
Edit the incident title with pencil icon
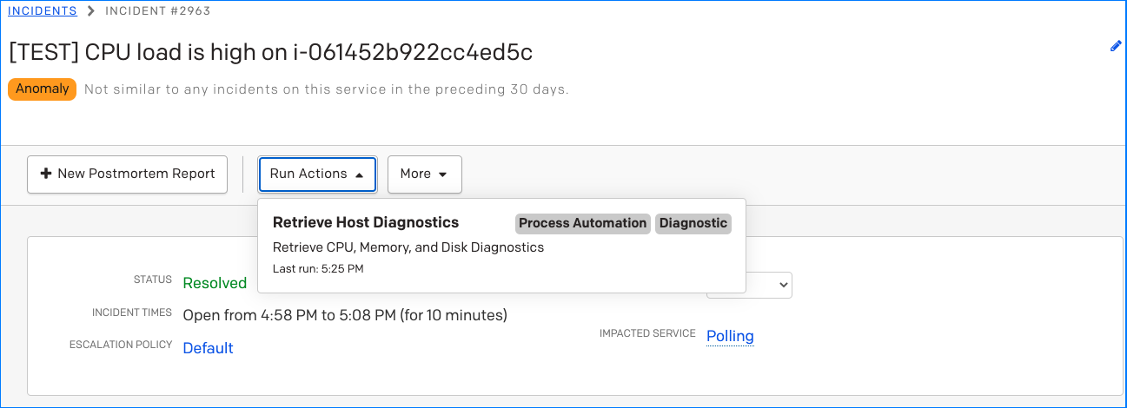(1116, 47)
